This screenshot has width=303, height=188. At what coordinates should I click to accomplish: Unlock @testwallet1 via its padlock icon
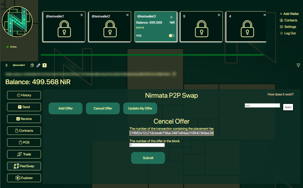(x=64, y=29)
